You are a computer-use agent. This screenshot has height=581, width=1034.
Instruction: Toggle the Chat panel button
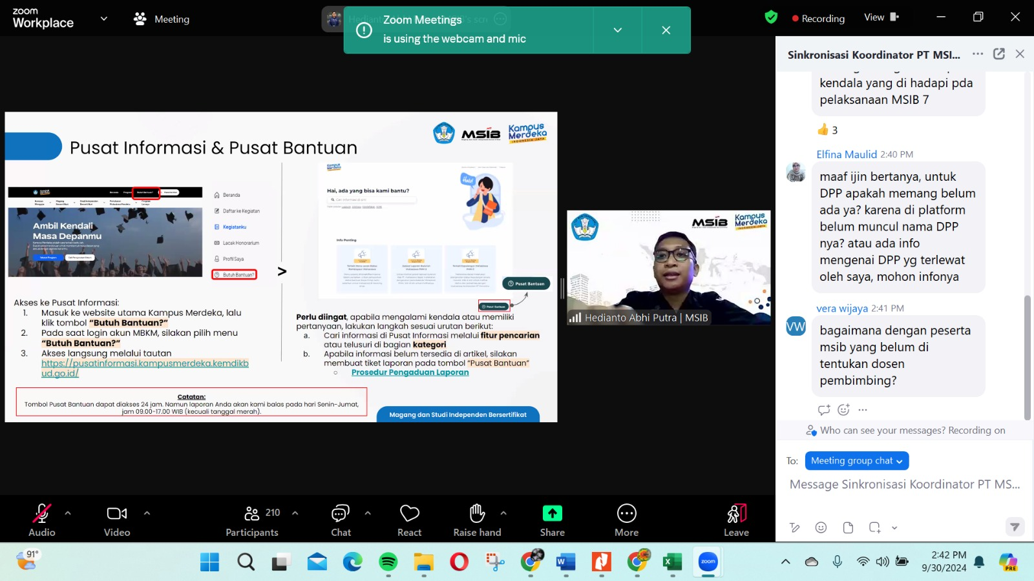click(341, 520)
